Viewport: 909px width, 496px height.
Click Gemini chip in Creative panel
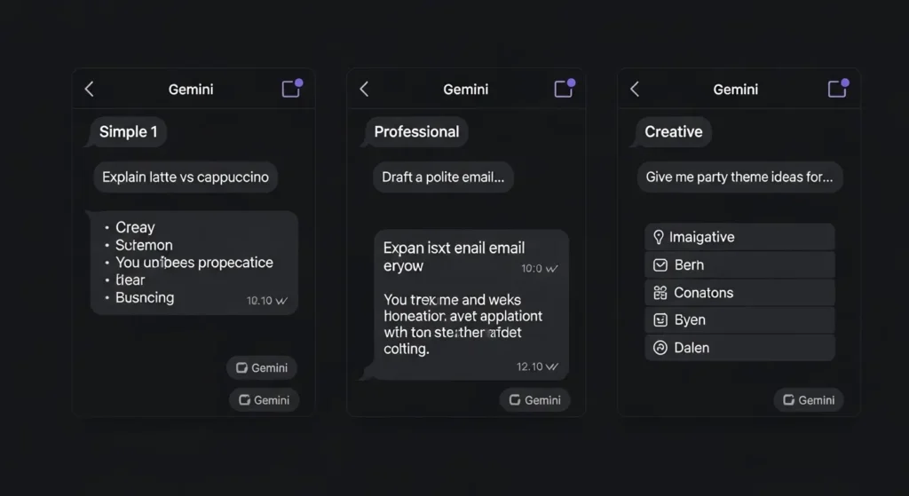click(x=809, y=400)
